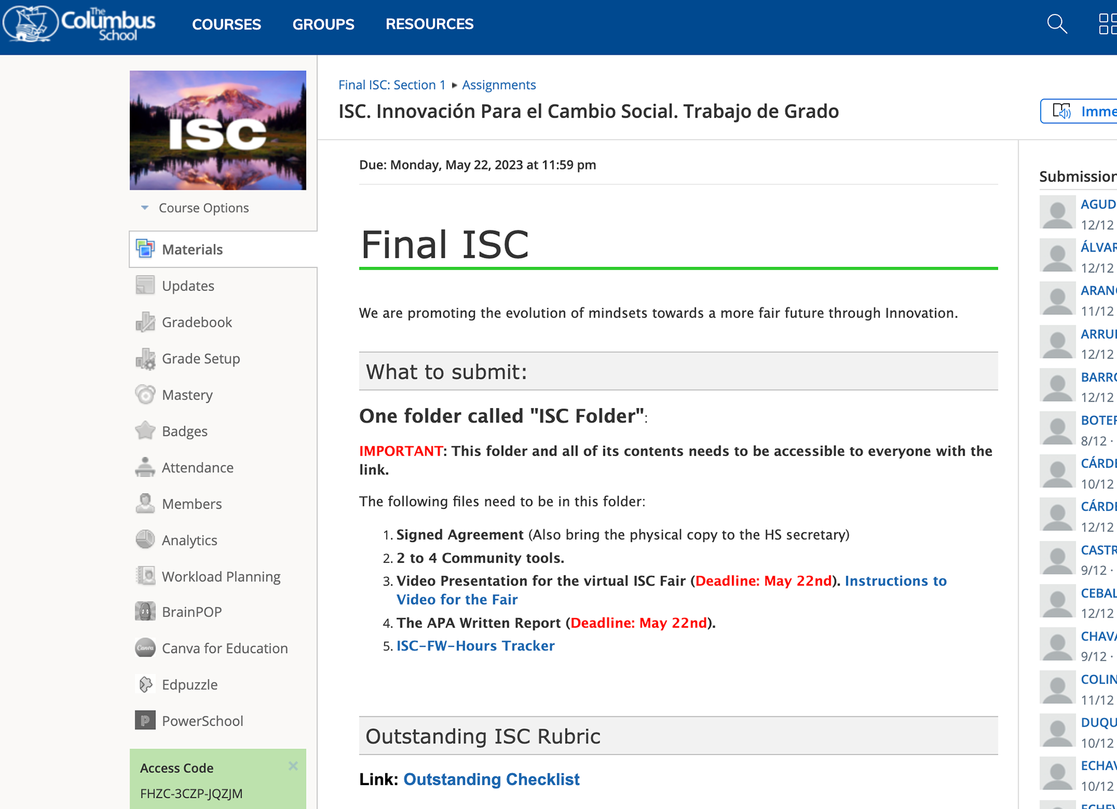Click the Mastery target icon
1117x809 pixels.
[x=145, y=395]
